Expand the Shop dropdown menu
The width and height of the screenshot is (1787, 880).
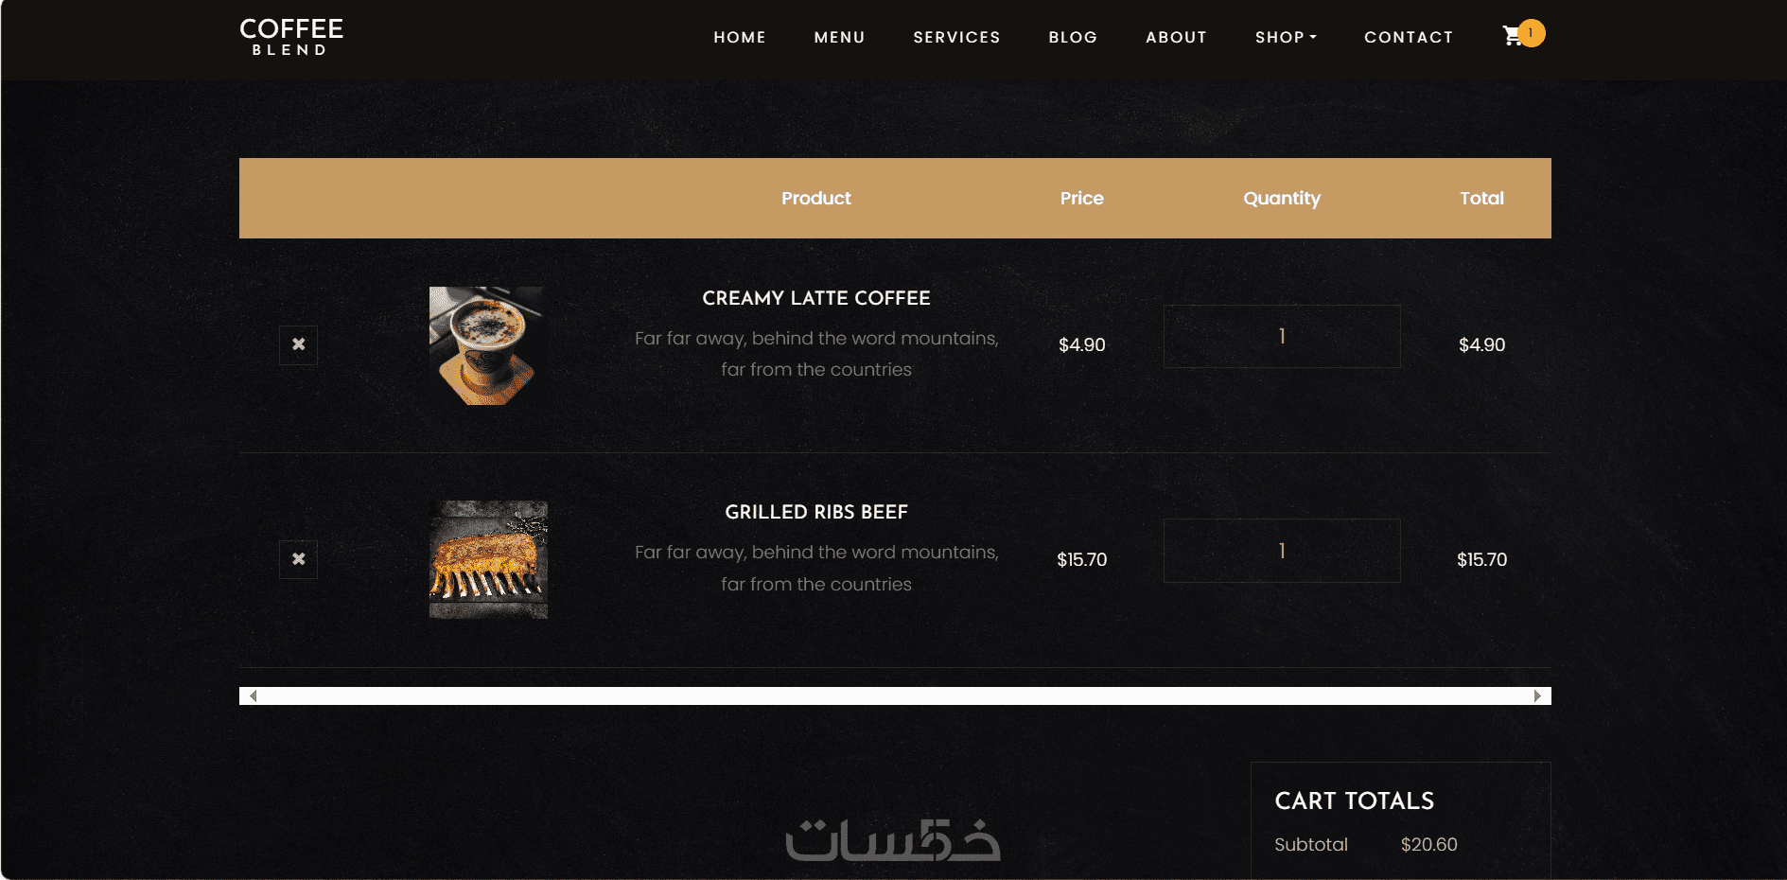[x=1286, y=37]
